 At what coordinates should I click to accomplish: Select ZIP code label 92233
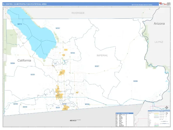point(73,53)
